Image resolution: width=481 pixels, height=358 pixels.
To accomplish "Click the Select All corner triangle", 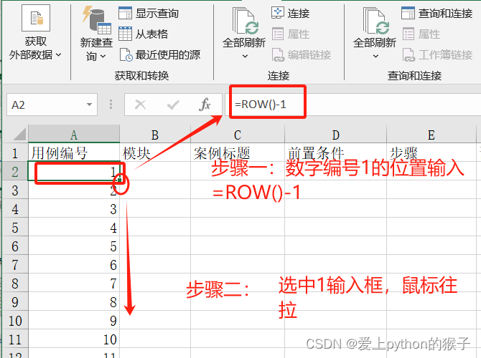I will (19, 134).
